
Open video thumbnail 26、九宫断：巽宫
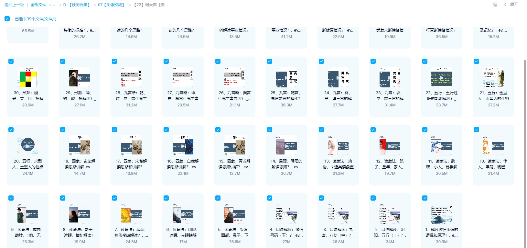tap(235, 77)
